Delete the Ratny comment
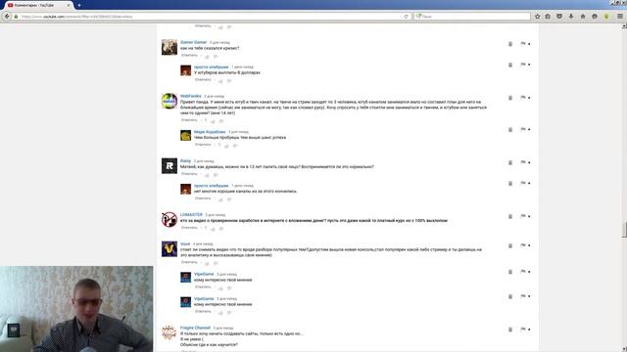The height and width of the screenshot is (352, 627). [x=510, y=163]
